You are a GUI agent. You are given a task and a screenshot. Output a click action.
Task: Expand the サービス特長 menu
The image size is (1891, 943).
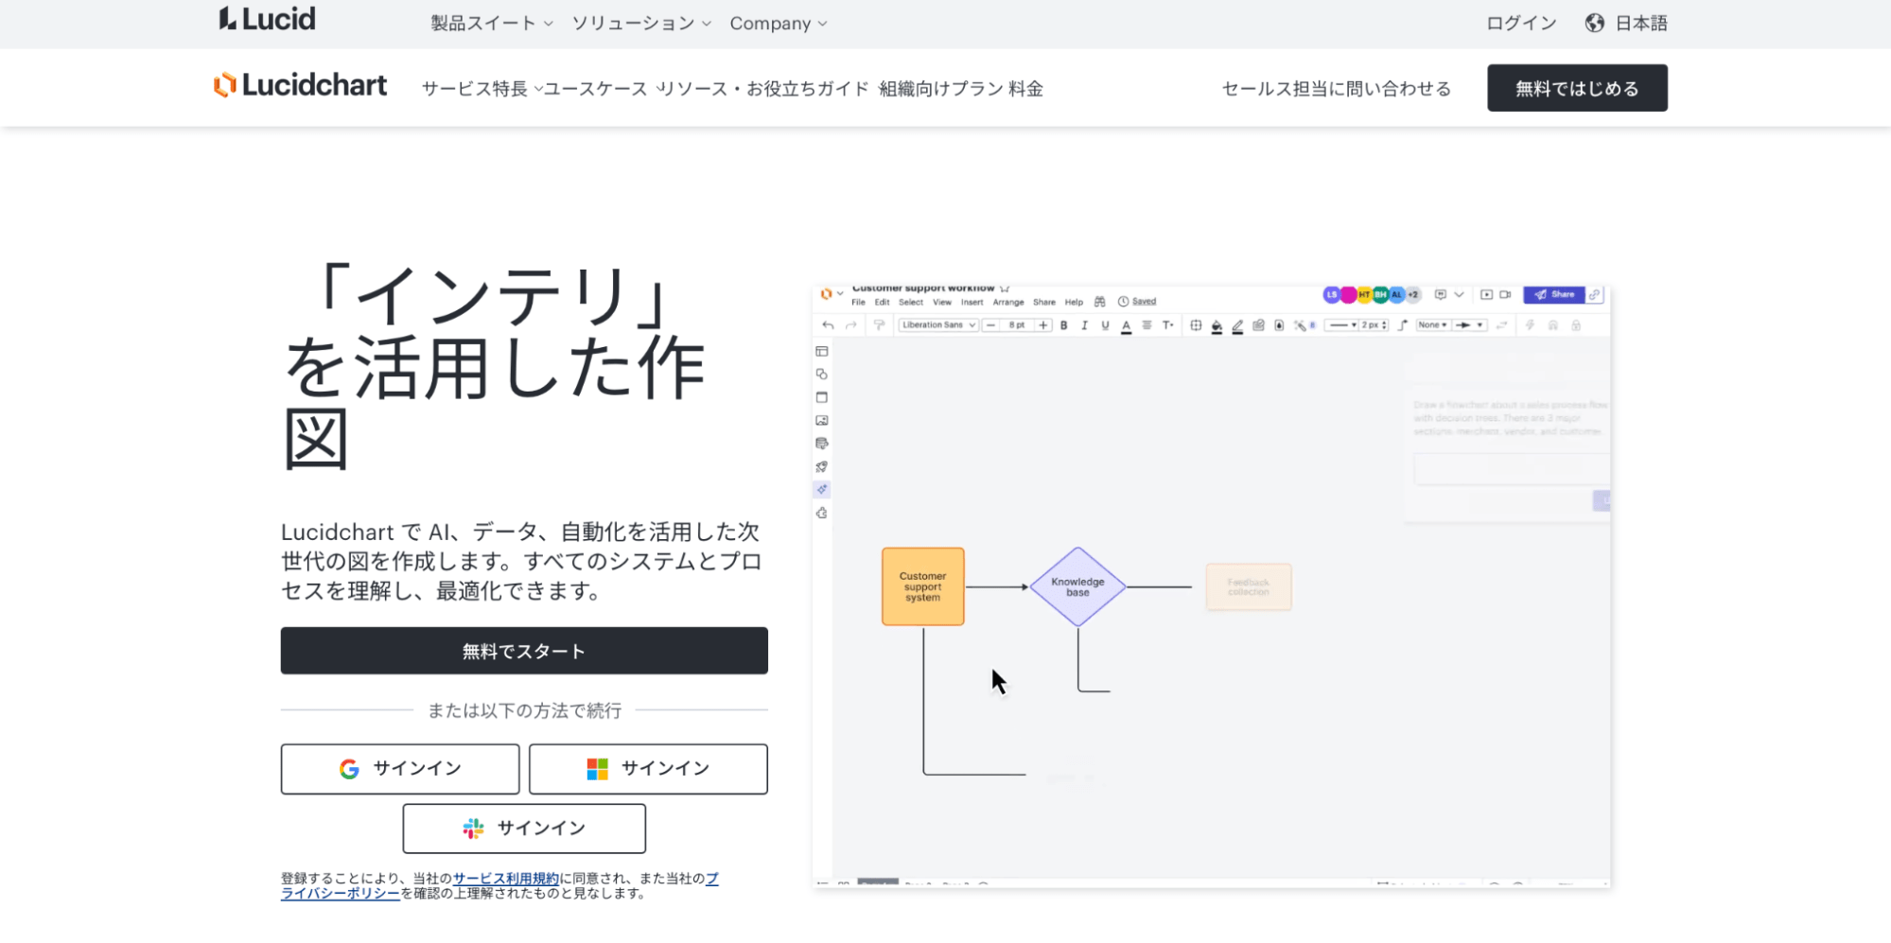click(x=482, y=89)
